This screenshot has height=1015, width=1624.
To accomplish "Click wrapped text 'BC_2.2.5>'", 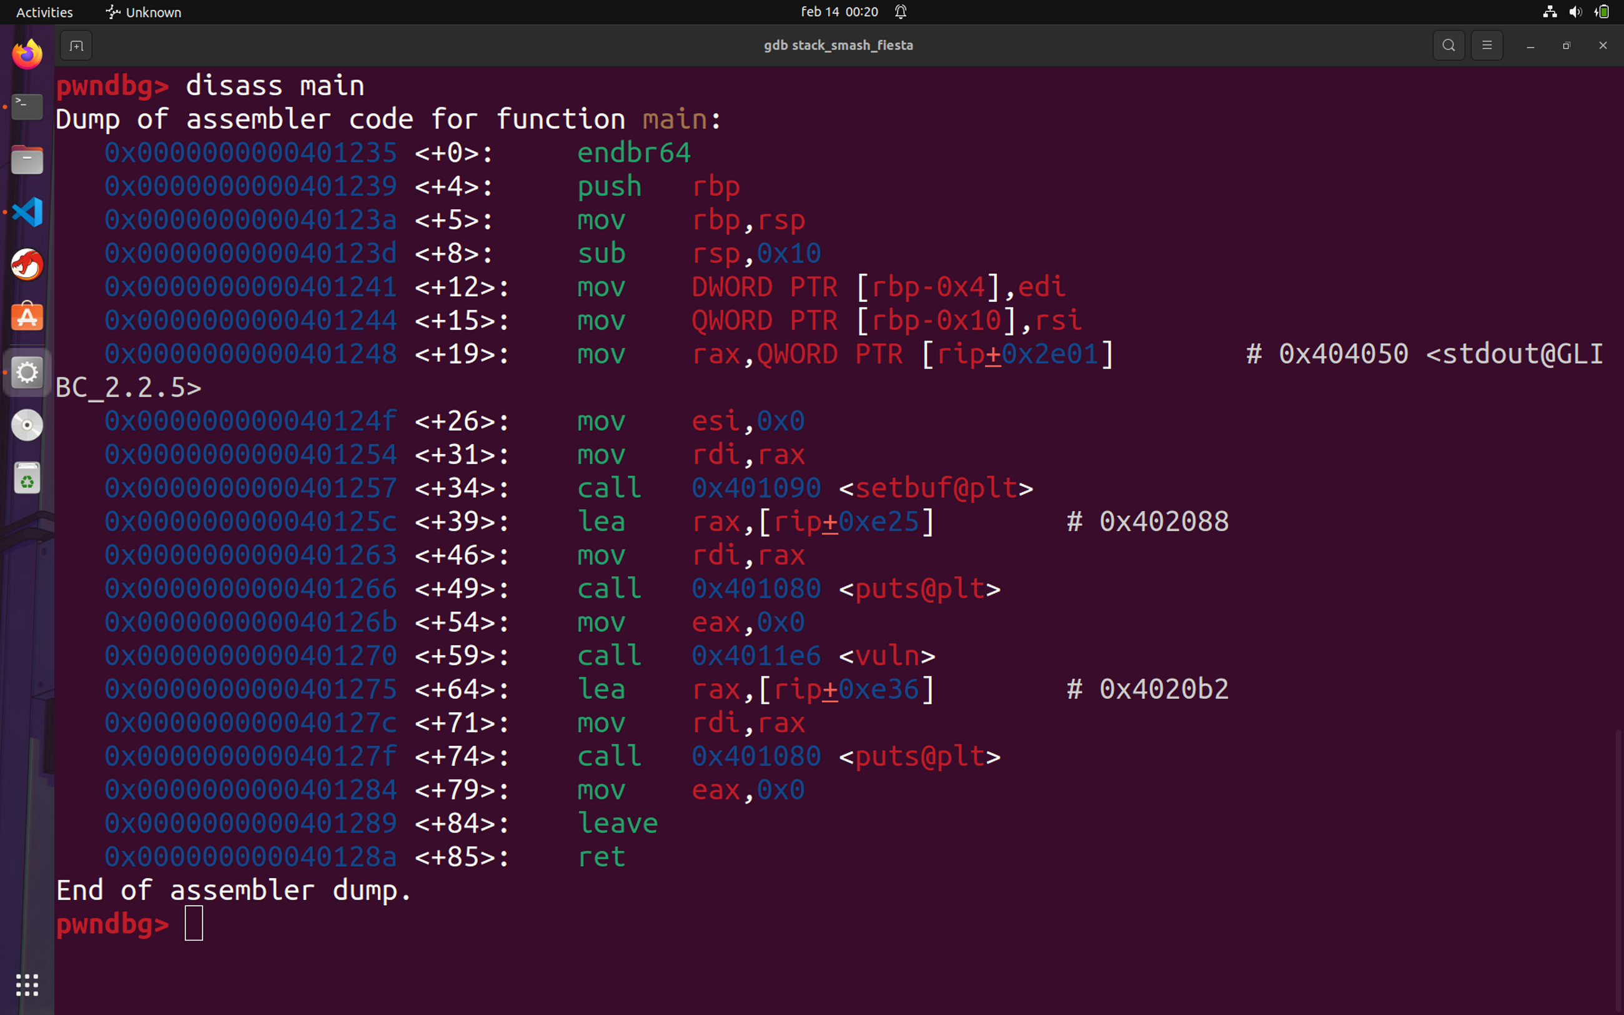I will click(x=129, y=388).
